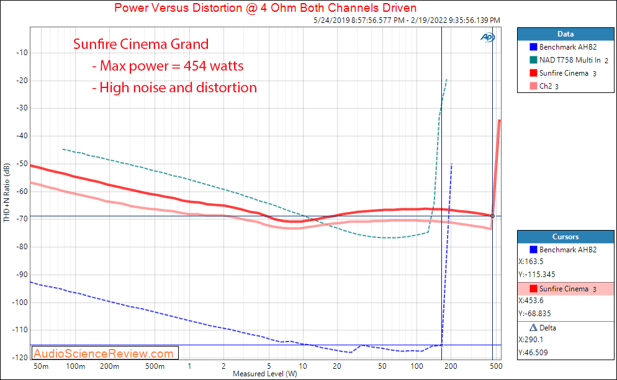This screenshot has width=617, height=380.
Task: Click the Delta triangle icon in Cursors
Action: click(533, 327)
